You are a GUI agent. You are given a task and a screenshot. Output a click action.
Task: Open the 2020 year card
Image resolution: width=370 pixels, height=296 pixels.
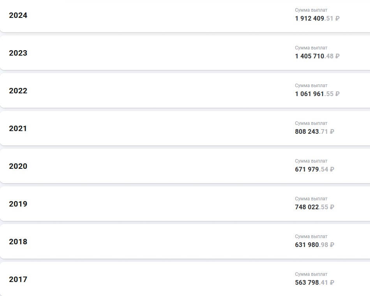tap(185, 166)
